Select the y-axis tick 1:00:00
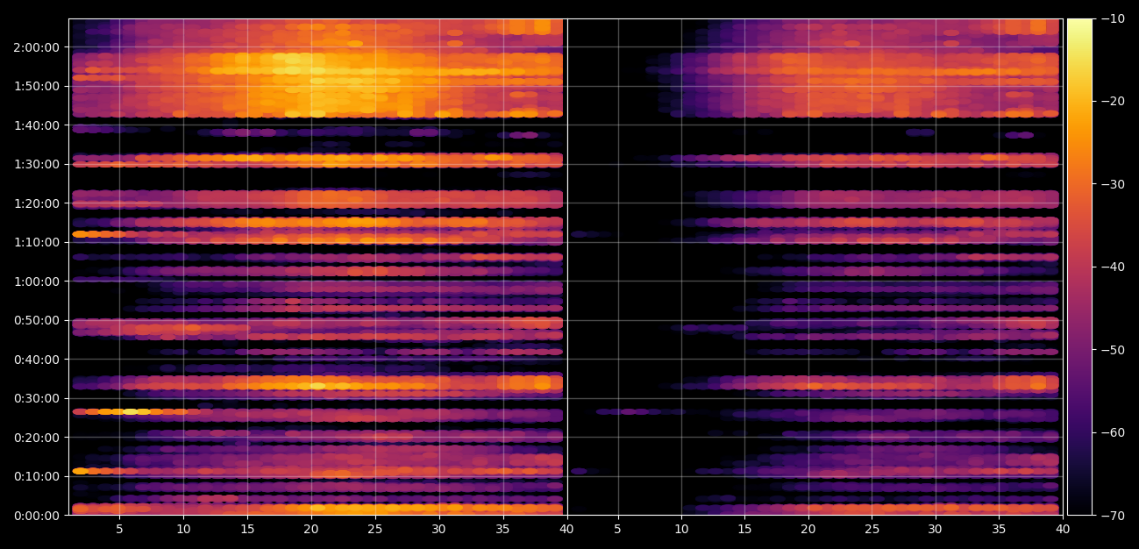Image resolution: width=1139 pixels, height=549 pixels. click(x=38, y=282)
